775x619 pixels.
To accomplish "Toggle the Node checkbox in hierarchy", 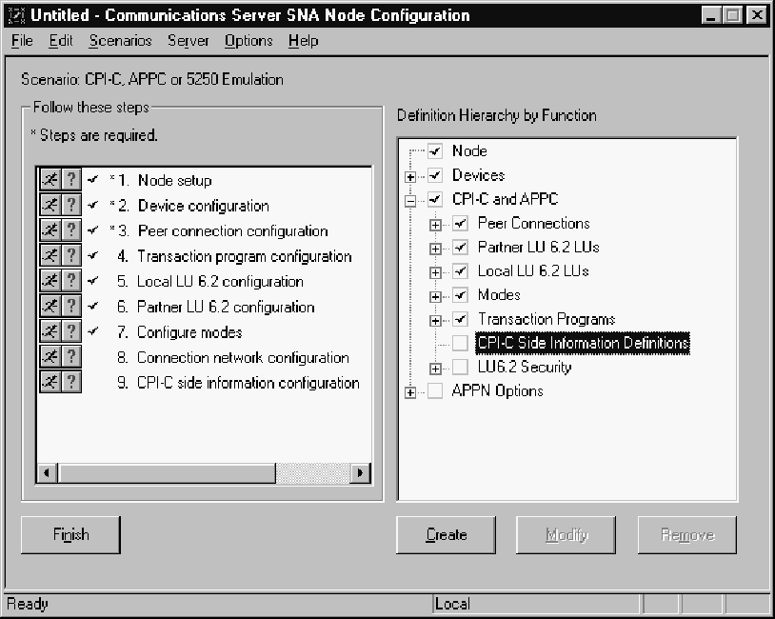I will [x=435, y=150].
